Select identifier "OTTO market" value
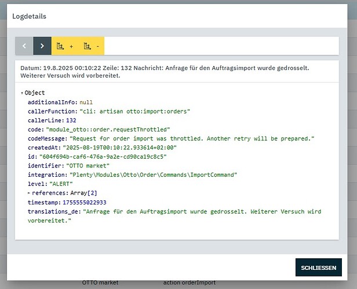357x289 pixels. pyautogui.click(x=88, y=166)
